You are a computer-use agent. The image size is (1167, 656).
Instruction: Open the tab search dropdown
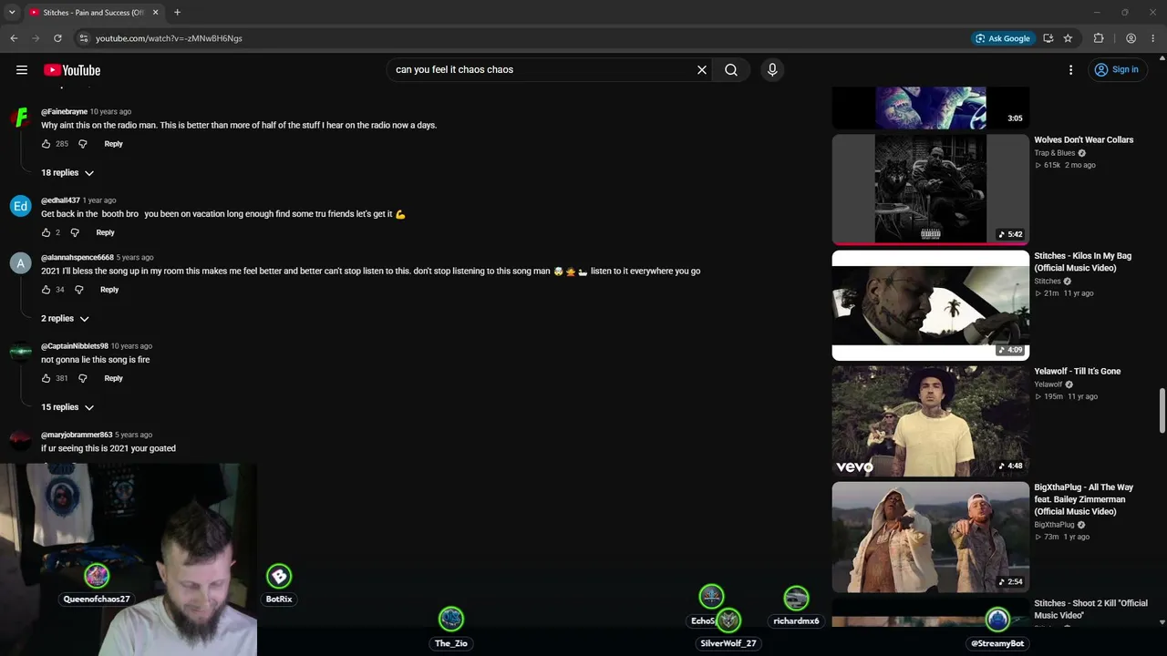tap(12, 13)
